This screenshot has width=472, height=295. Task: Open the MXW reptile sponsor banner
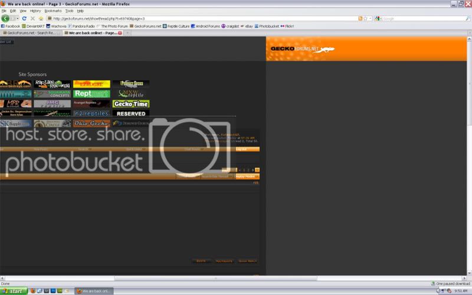point(131,94)
